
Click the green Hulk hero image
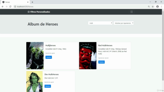tap(35, 56)
